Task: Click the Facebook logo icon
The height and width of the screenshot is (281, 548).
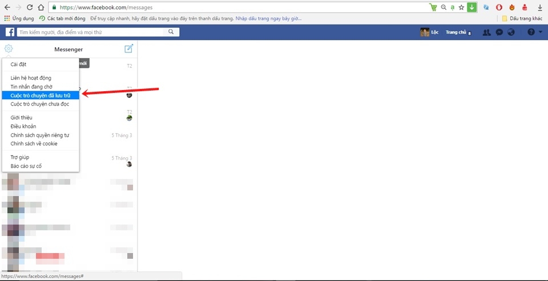Action: tap(10, 32)
